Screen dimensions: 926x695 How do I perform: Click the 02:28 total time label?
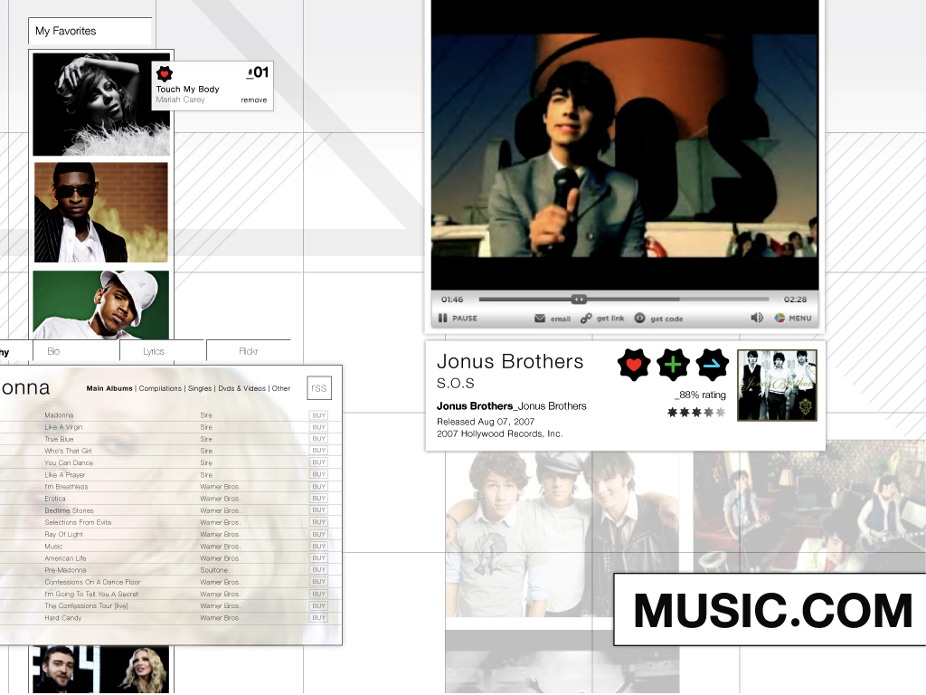[x=795, y=300]
